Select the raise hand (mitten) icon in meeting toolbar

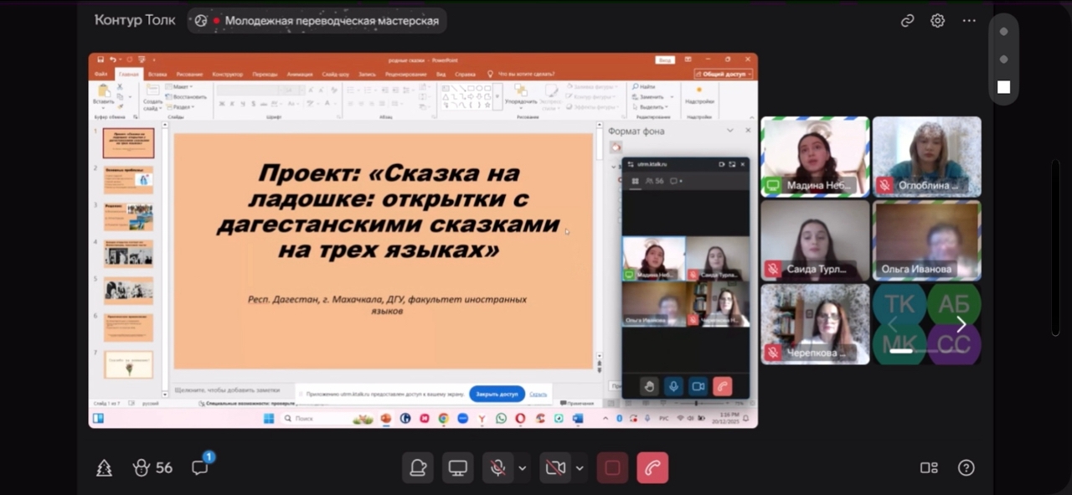[x=418, y=467]
